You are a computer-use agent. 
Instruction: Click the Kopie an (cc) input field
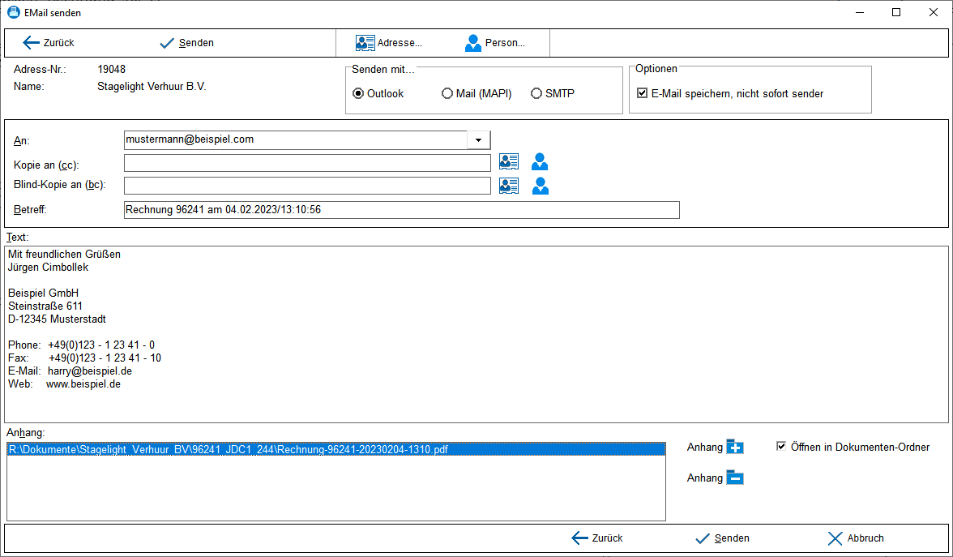pos(307,163)
